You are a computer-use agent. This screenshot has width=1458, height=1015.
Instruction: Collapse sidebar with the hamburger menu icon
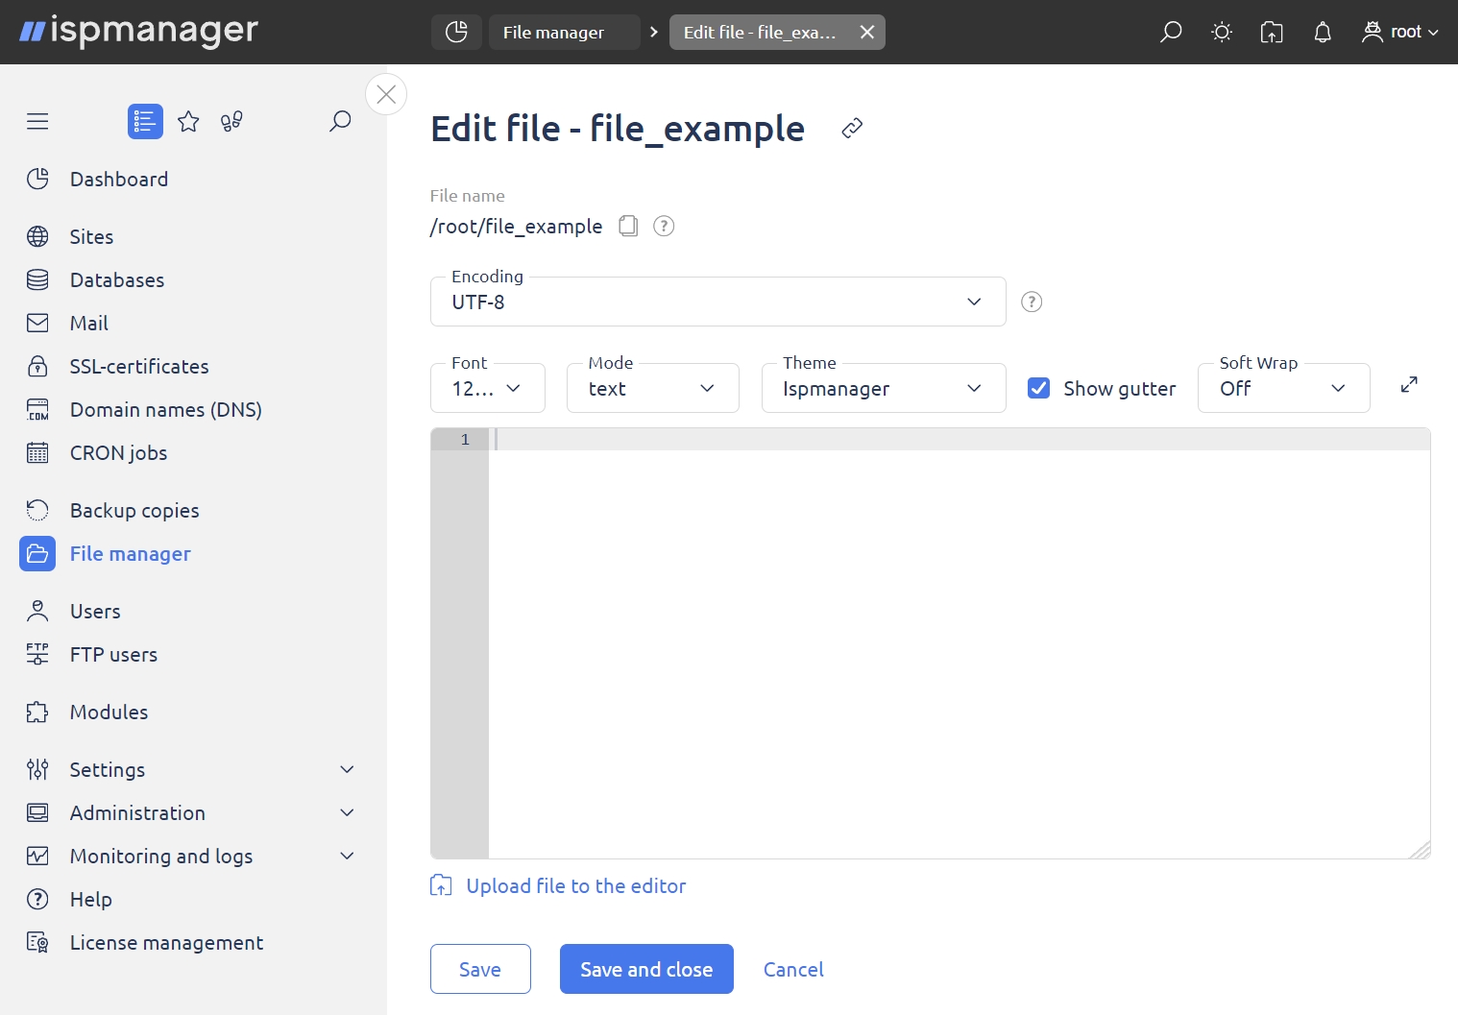37,121
